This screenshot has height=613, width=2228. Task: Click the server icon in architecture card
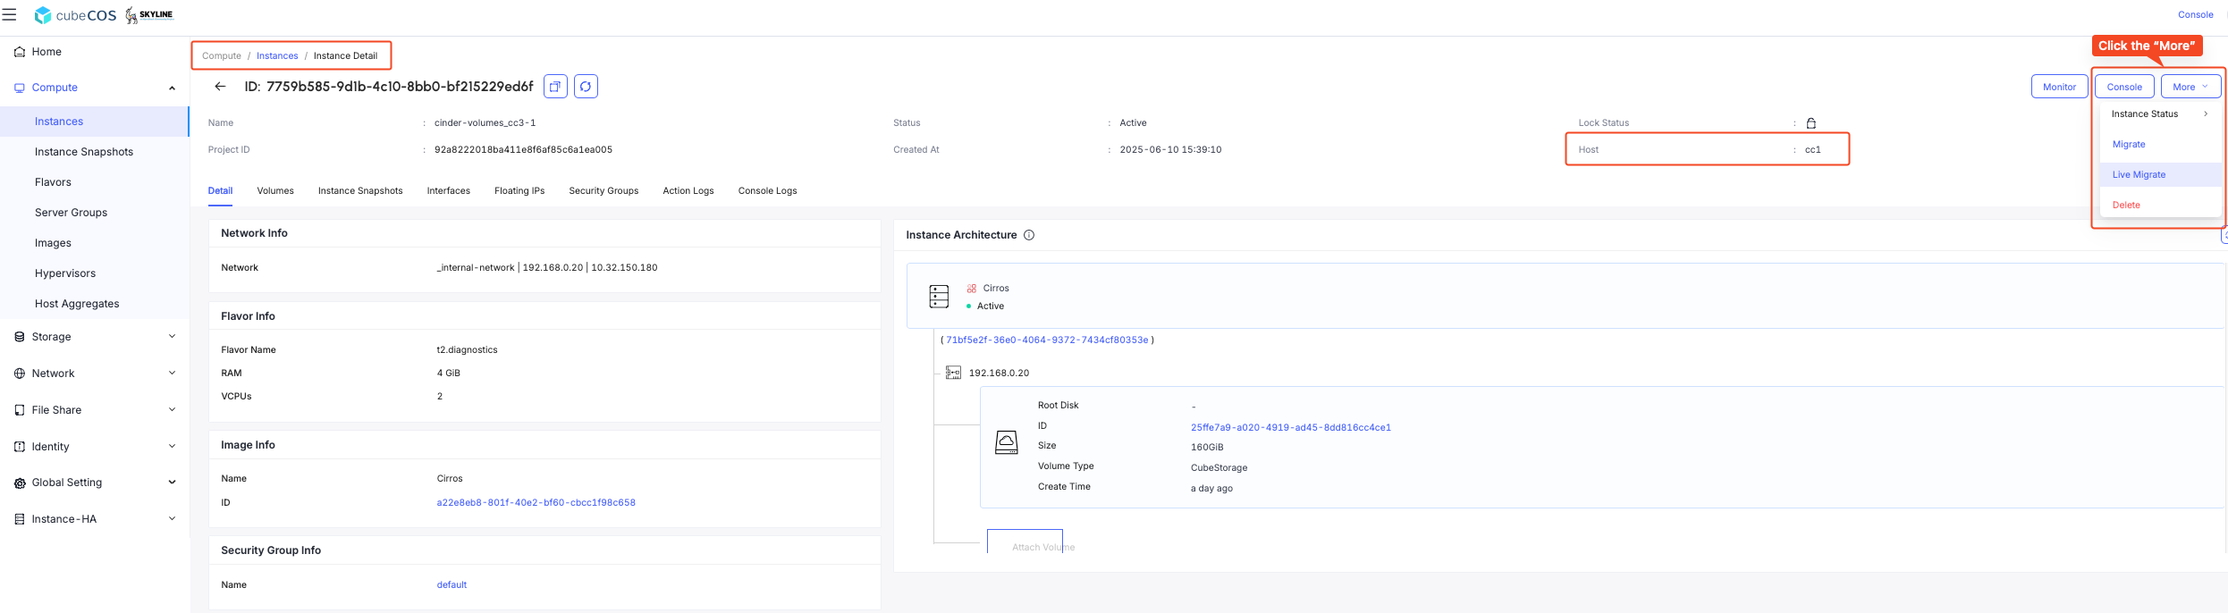pyautogui.click(x=939, y=297)
